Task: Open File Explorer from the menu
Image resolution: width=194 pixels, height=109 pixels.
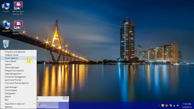Action: point(18,94)
